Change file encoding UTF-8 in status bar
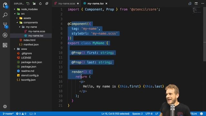The image size is (206, 116). (x=149, y=114)
